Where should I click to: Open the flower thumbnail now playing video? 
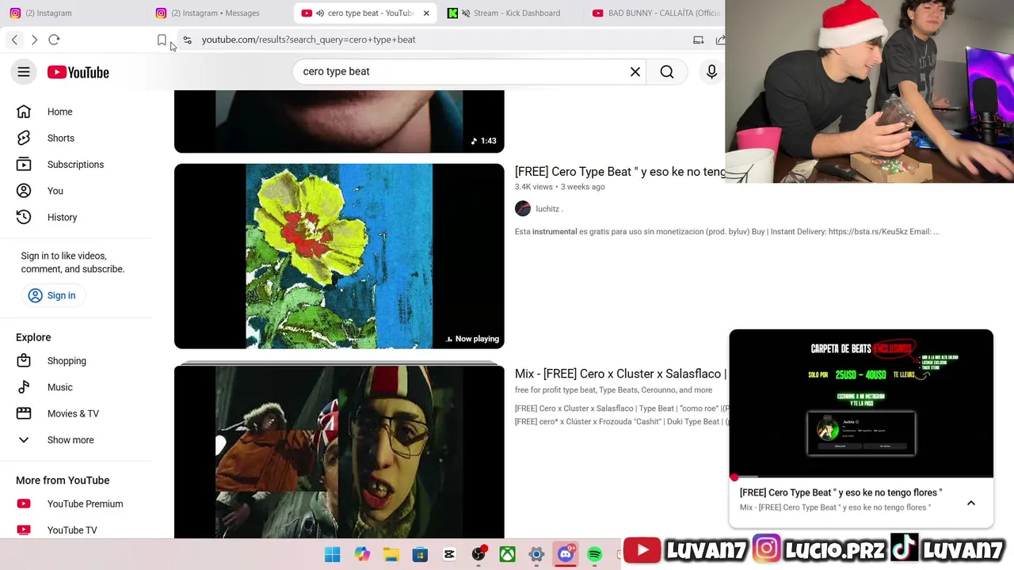[339, 256]
